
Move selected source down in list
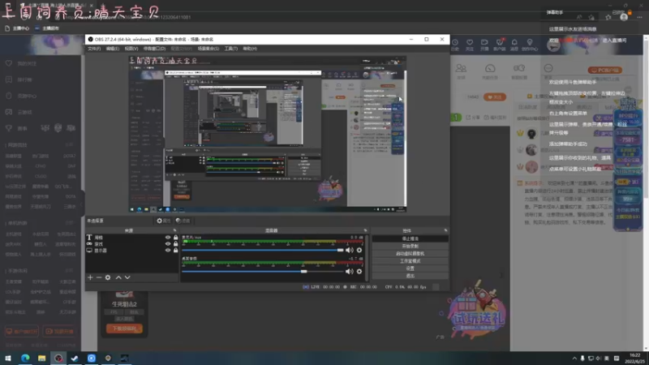[127, 277]
